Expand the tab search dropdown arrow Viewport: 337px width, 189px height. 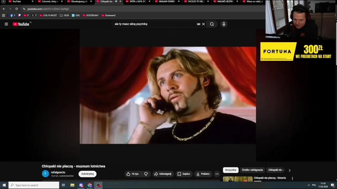click(x=3, y=1)
